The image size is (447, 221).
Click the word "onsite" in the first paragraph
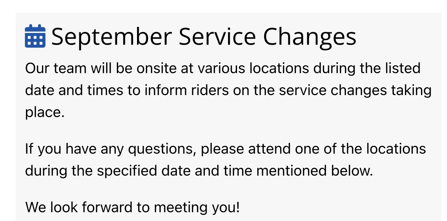(x=156, y=68)
